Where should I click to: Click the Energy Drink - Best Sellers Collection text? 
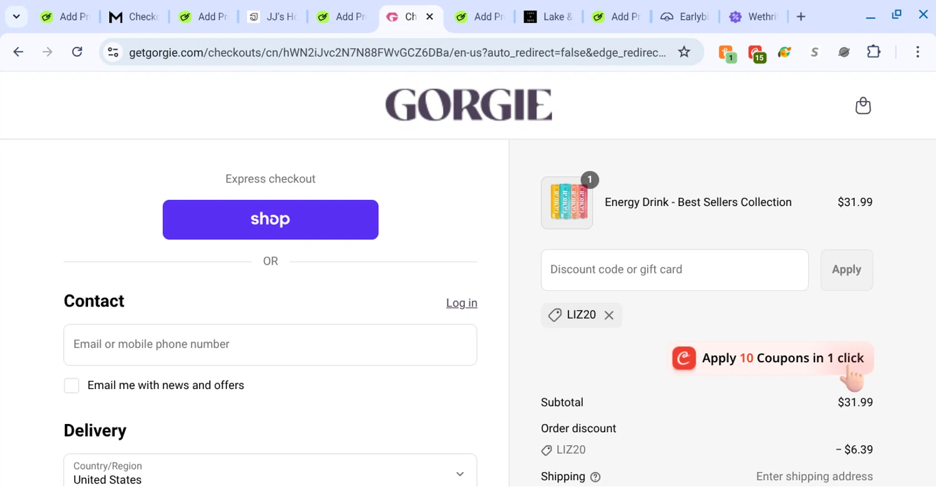click(x=698, y=202)
